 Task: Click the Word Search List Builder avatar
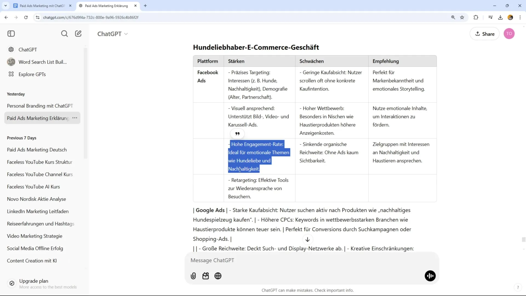pyautogui.click(x=11, y=62)
